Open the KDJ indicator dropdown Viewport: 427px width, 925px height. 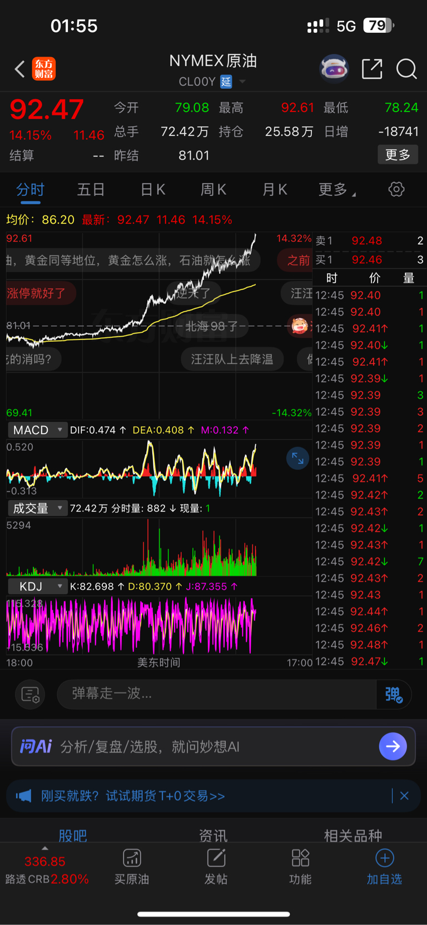(37, 586)
